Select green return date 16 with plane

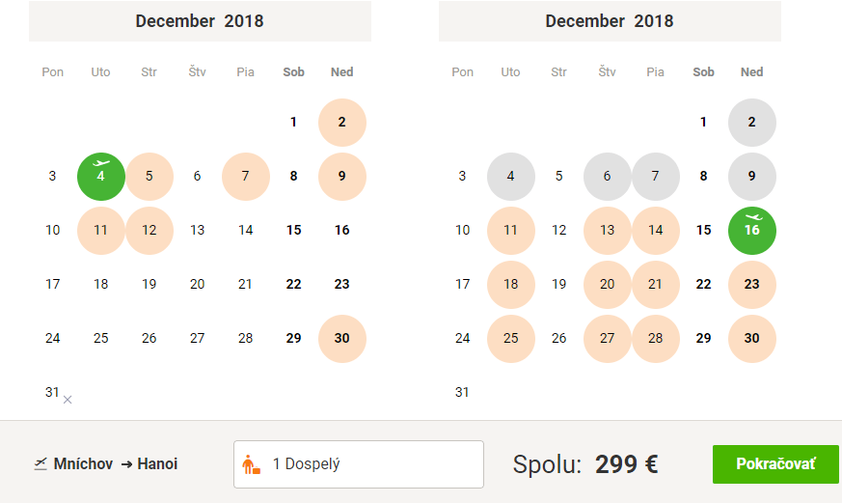[752, 230]
